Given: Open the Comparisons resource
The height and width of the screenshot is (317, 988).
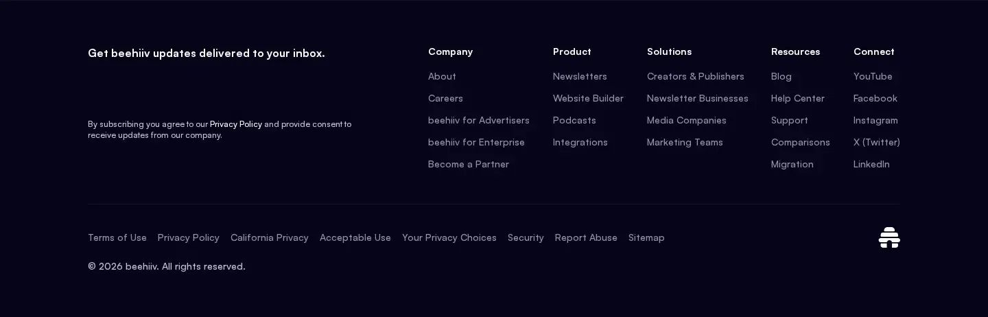Looking at the screenshot, I should (801, 142).
